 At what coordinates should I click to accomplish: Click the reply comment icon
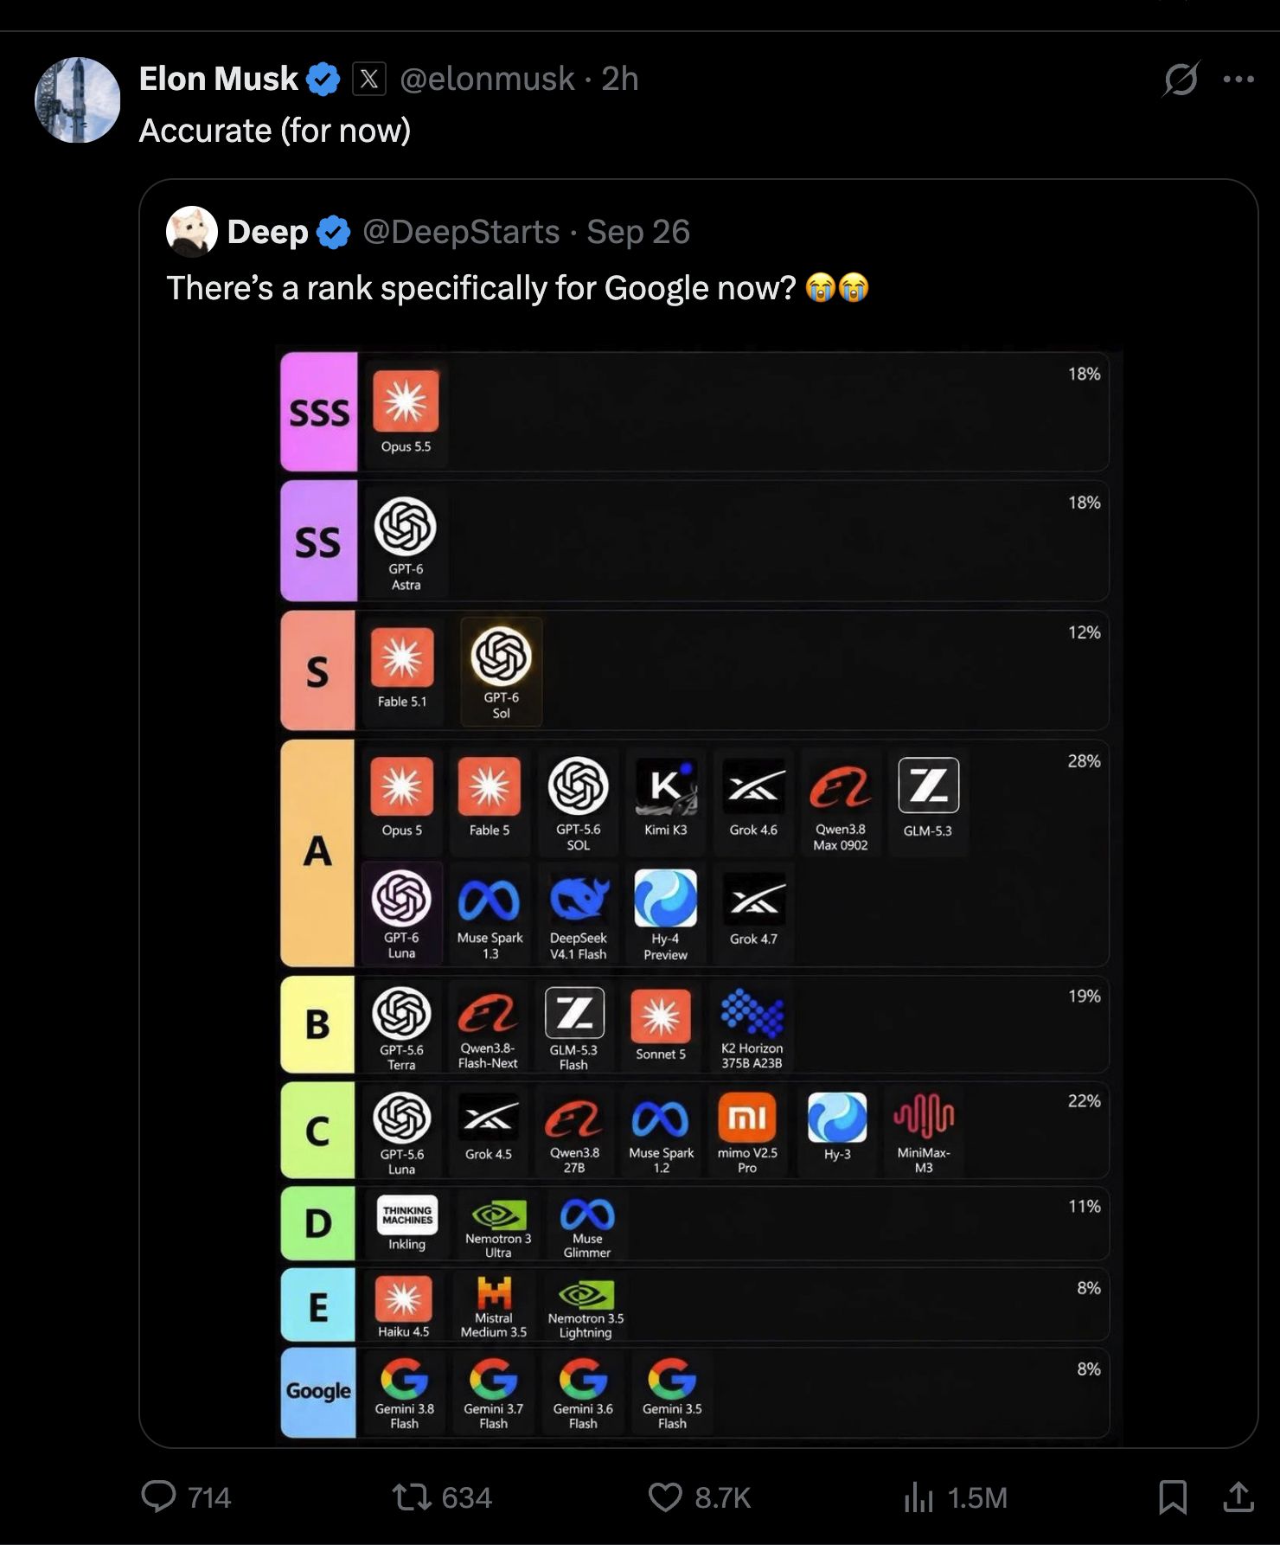158,1497
